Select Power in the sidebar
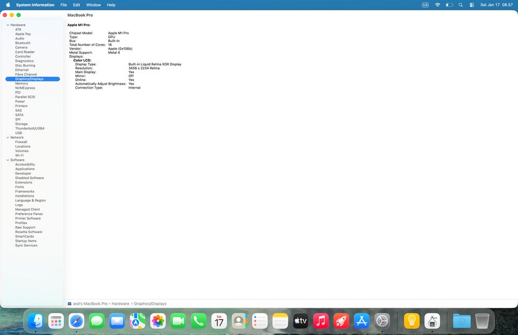This screenshot has height=335, width=518. pyautogui.click(x=20, y=101)
